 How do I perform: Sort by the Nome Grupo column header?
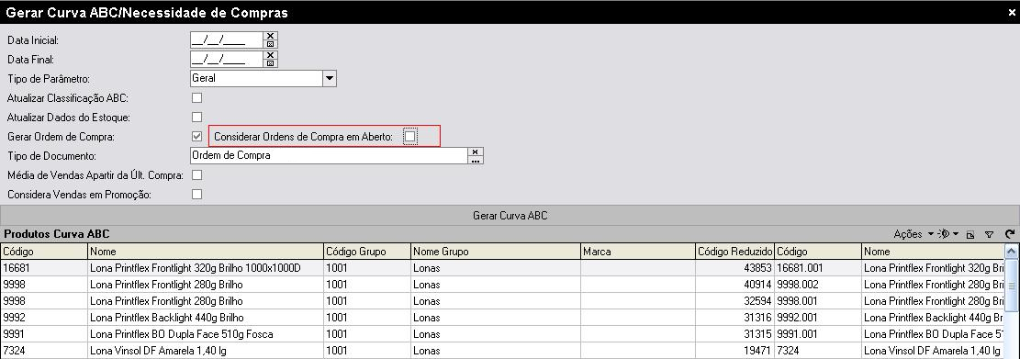[x=496, y=252]
